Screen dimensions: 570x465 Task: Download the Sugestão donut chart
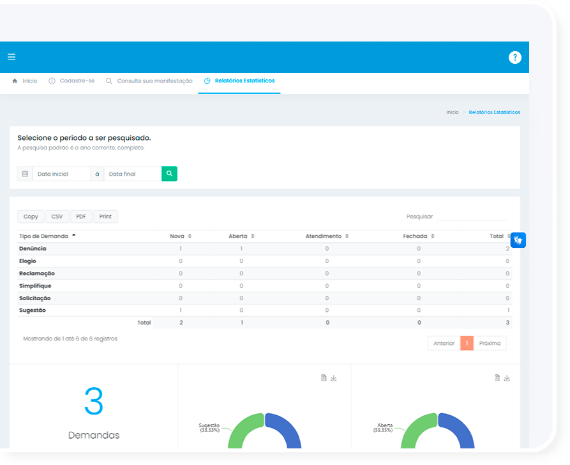pyautogui.click(x=334, y=378)
